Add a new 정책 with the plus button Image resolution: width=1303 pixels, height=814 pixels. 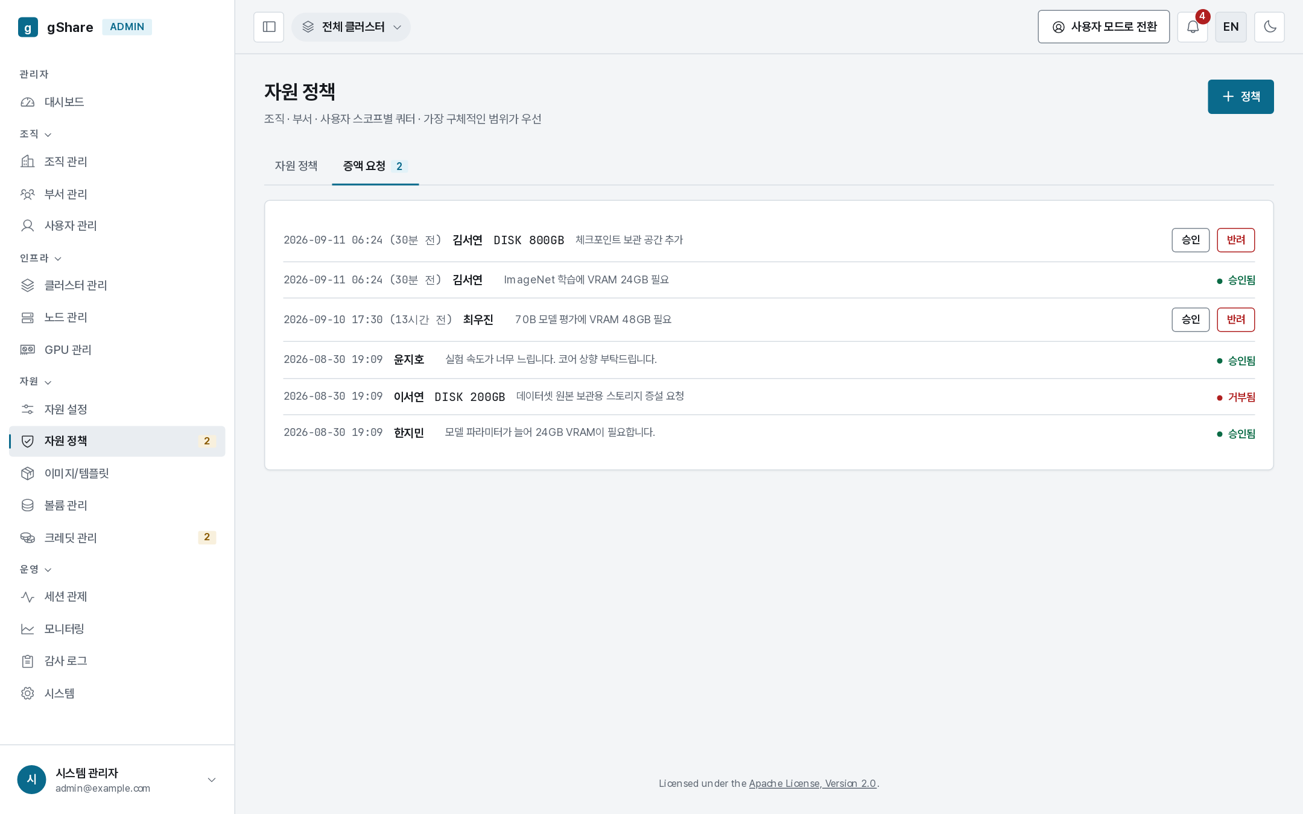[x=1240, y=96]
